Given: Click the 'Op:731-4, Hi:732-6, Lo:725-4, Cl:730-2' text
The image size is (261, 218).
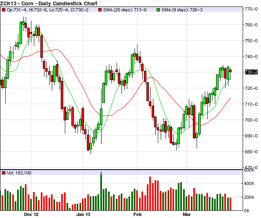Looking at the screenshot, I should coord(48,10).
